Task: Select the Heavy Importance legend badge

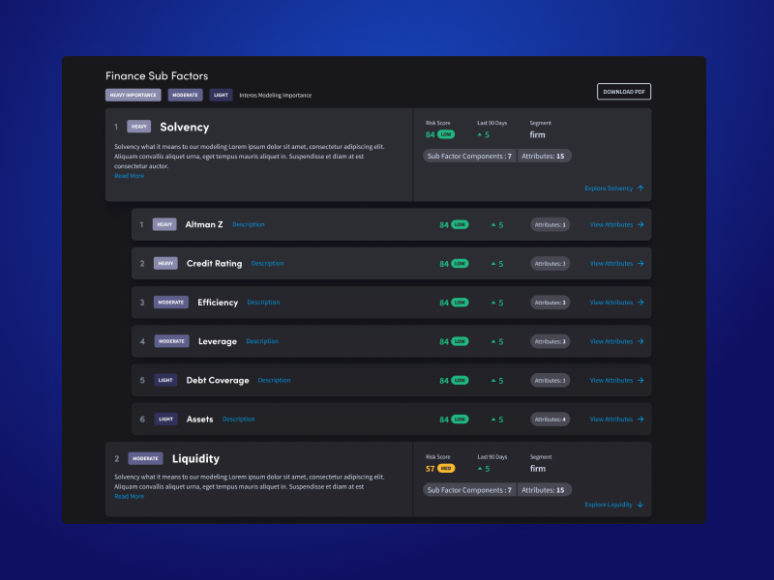Action: tap(134, 95)
